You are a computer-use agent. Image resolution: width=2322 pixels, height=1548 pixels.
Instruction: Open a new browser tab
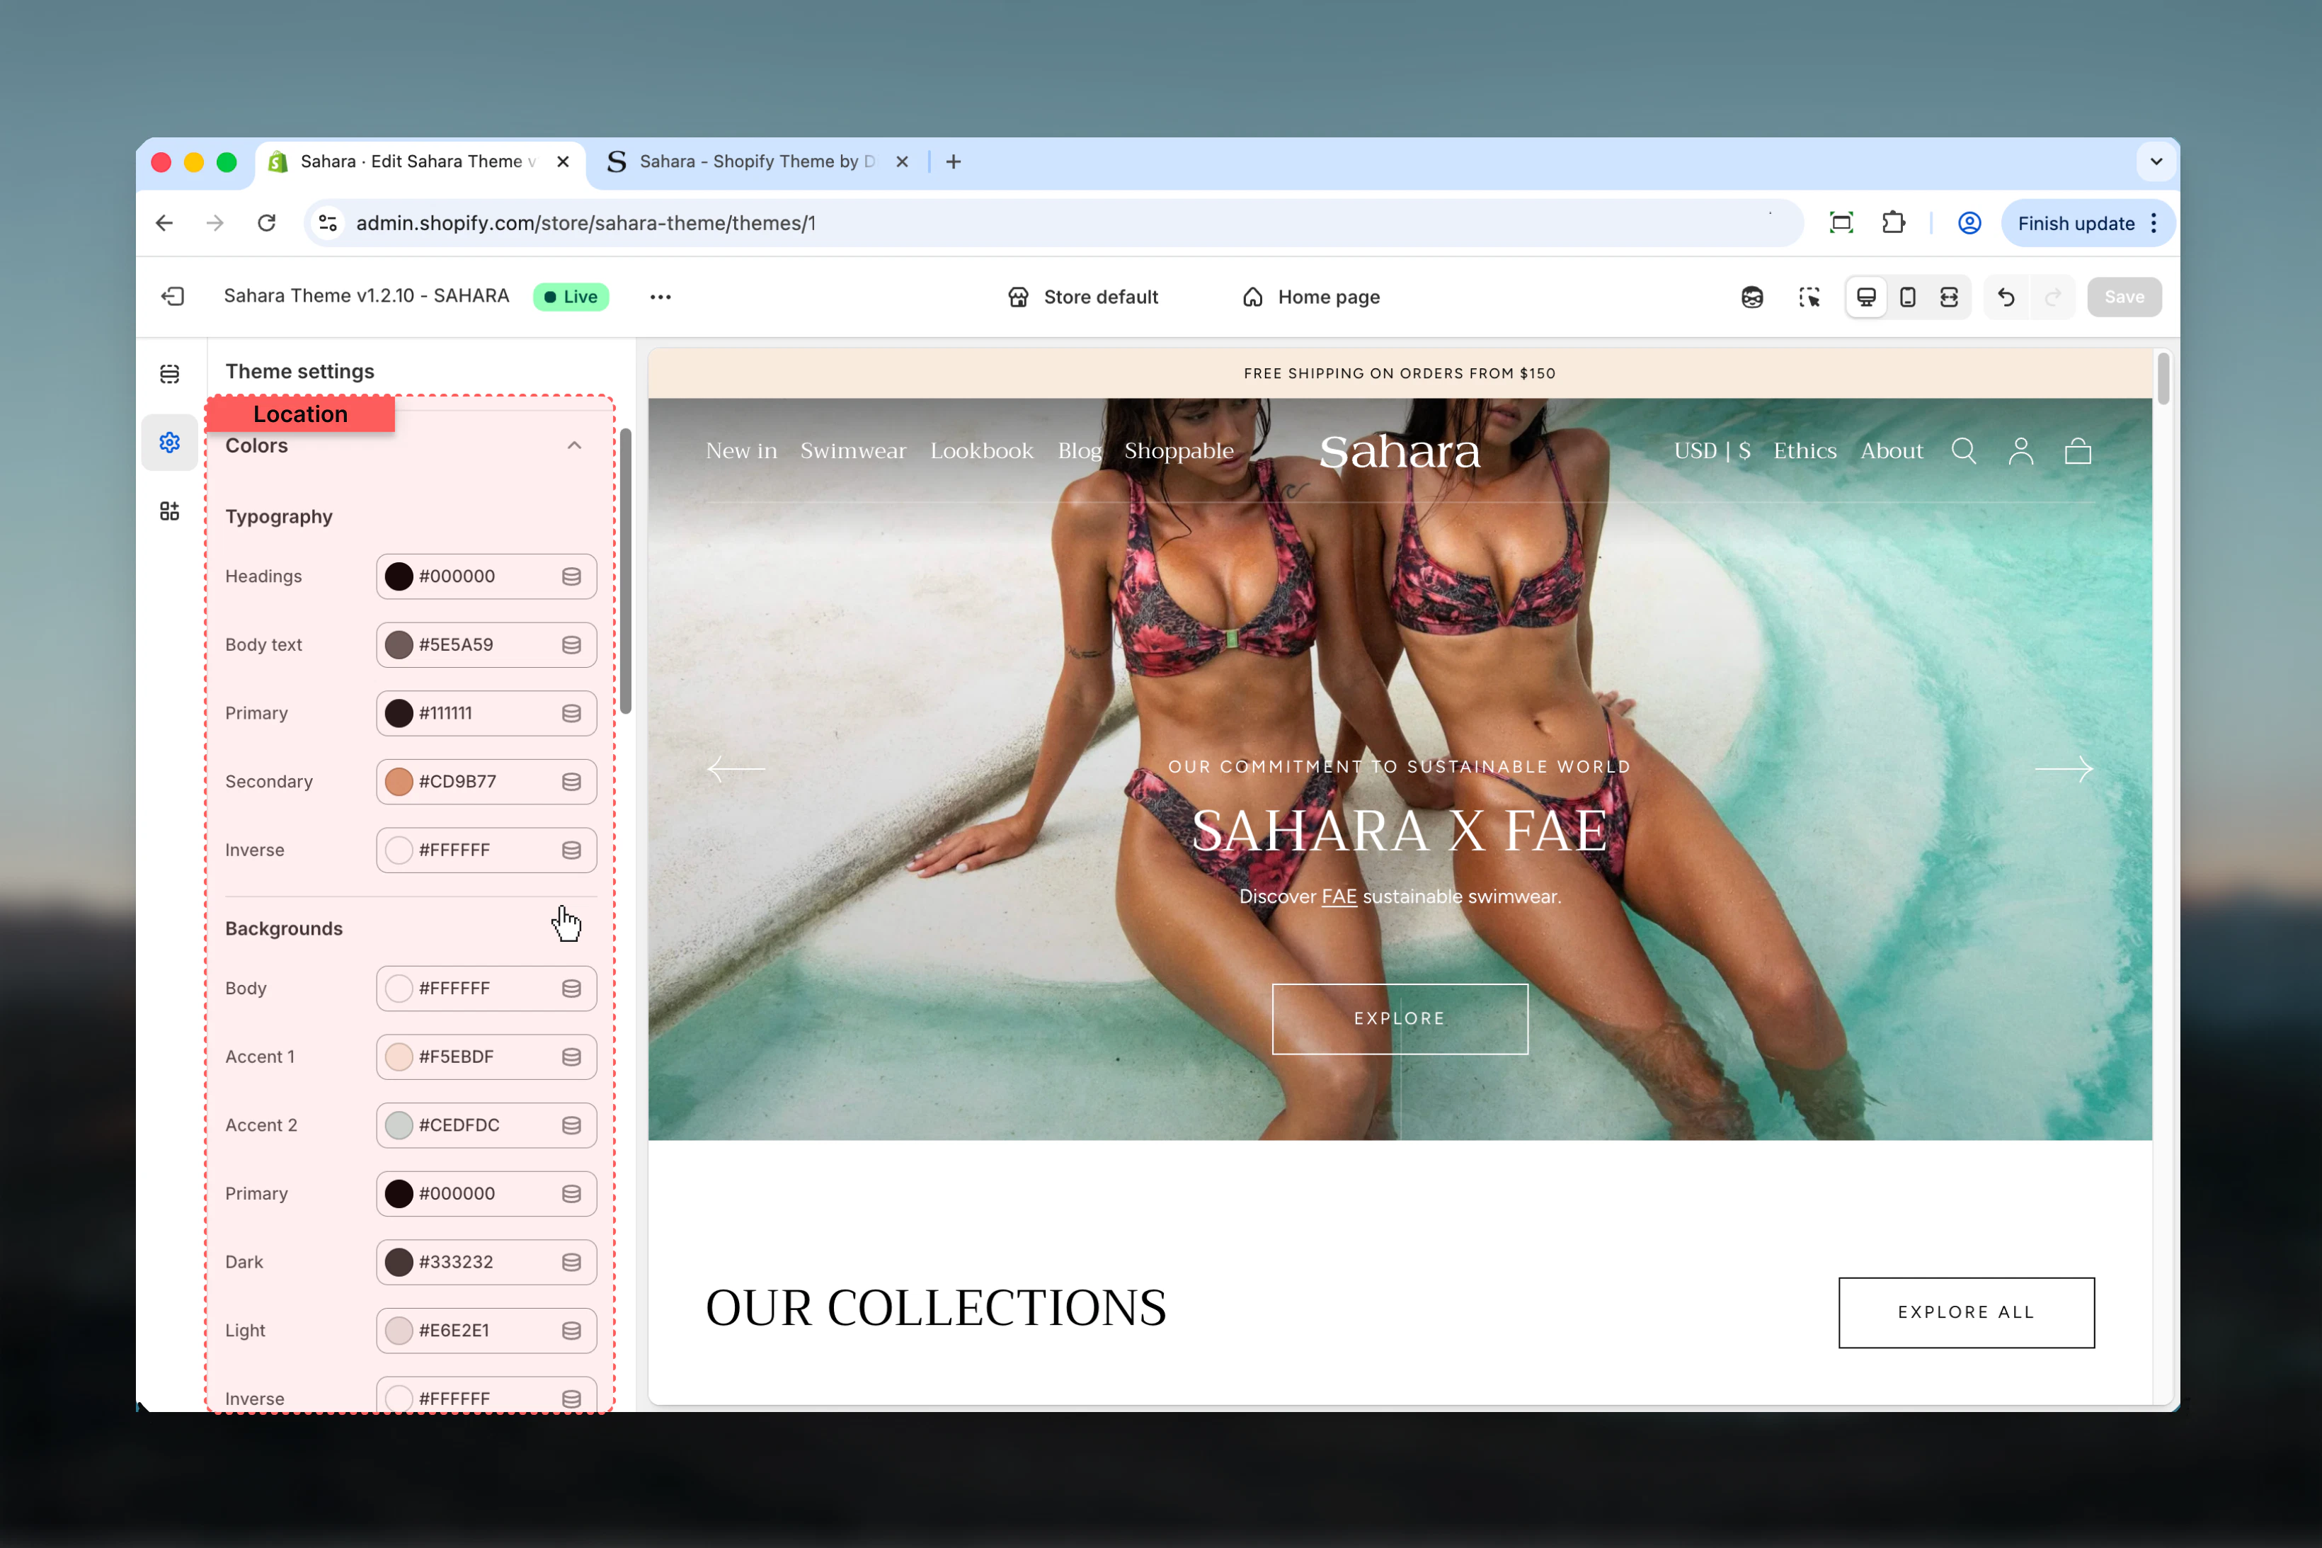coord(954,162)
